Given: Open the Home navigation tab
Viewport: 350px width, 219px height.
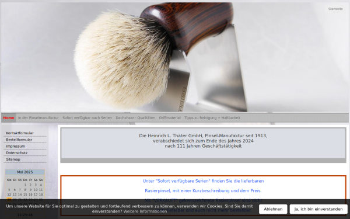Looking at the screenshot, I should pyautogui.click(x=9, y=118).
